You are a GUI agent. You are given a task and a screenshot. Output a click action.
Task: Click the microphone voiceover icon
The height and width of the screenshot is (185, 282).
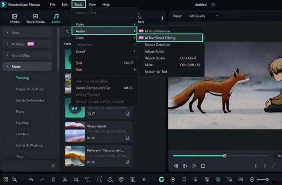click(x=195, y=179)
